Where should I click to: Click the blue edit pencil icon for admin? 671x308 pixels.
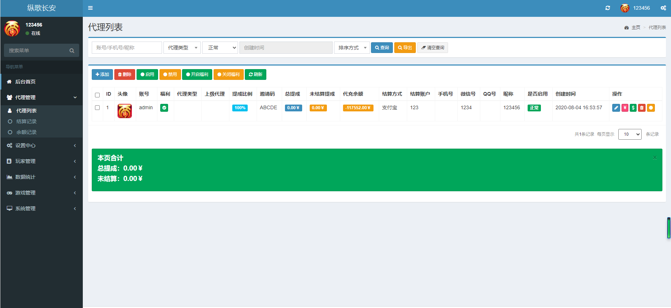tap(616, 108)
